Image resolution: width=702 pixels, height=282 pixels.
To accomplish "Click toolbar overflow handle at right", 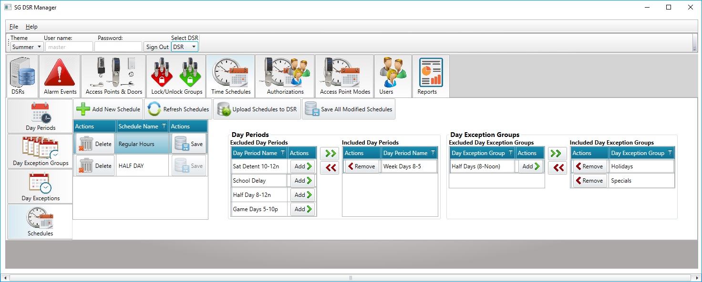I will point(694,43).
